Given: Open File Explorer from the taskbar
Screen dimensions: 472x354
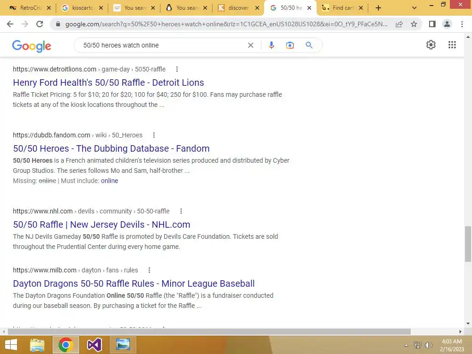Looking at the screenshot, I should (x=37, y=345).
